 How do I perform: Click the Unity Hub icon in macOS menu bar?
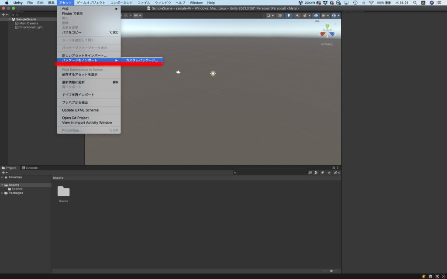[300, 3]
